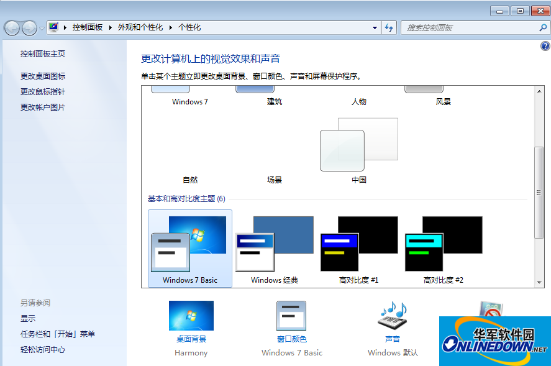
Task: Click the Harmony caption under 桌面背景
Action: pyautogui.click(x=191, y=352)
